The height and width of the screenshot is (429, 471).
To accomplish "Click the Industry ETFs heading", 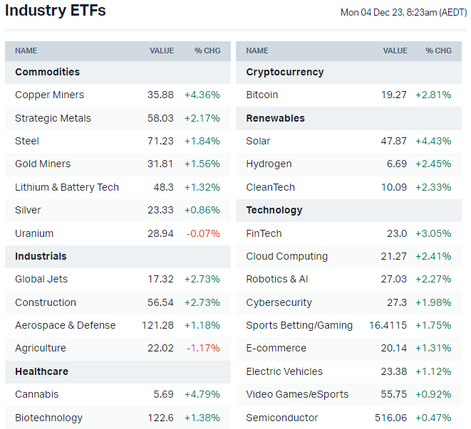I will 55,11.
